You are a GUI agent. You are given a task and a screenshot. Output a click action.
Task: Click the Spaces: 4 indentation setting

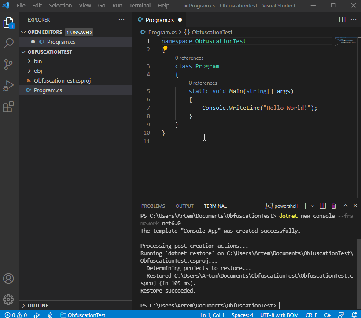pyautogui.click(x=242, y=315)
